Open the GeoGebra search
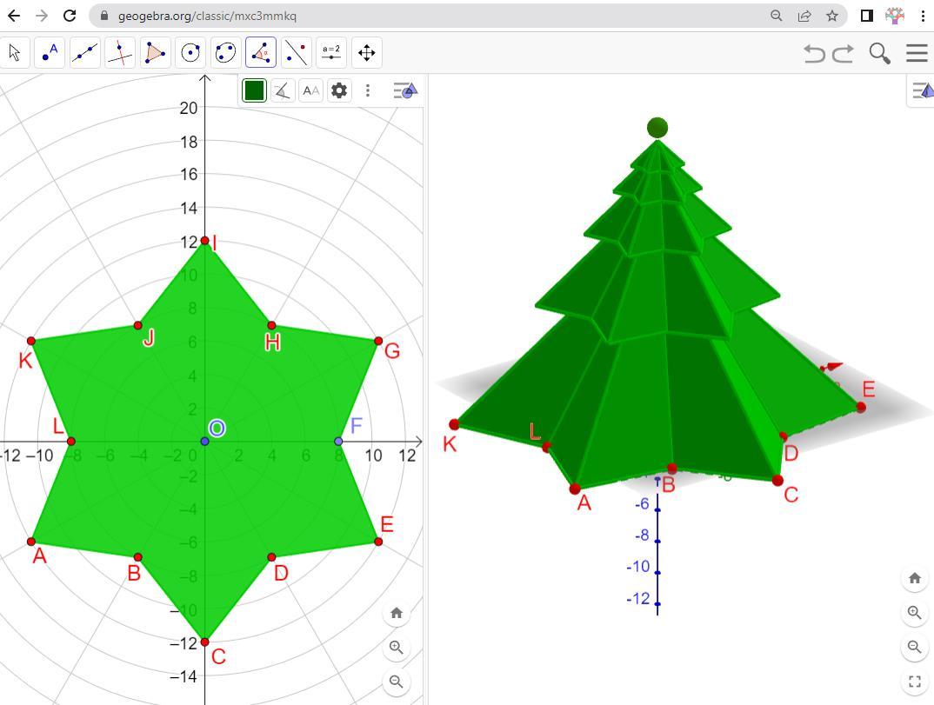Viewport: 934px width, 705px height. click(x=880, y=53)
